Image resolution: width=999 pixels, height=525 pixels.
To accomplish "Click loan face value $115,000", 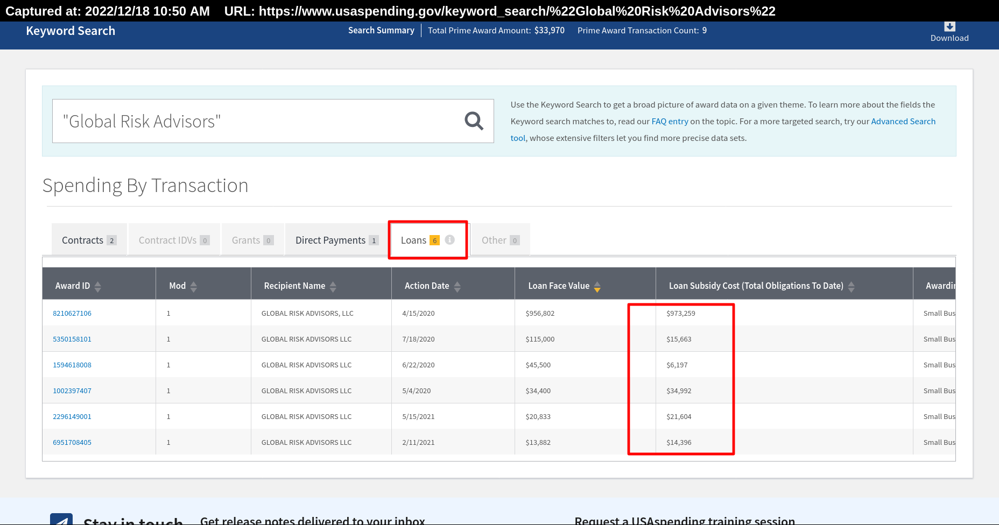I will click(x=540, y=339).
